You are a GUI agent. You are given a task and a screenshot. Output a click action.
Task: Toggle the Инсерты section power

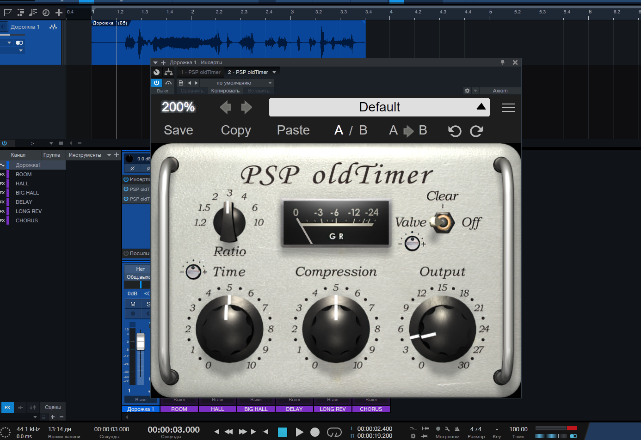(126, 179)
